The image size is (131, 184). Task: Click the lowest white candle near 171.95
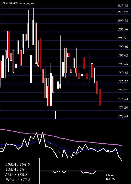tap(56, 115)
